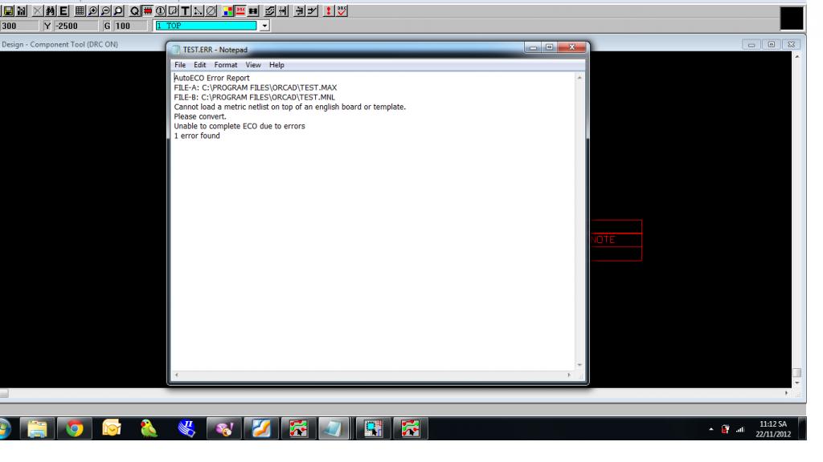
Task: Open the Library Manager toolbar icon
Action: (x=22, y=11)
